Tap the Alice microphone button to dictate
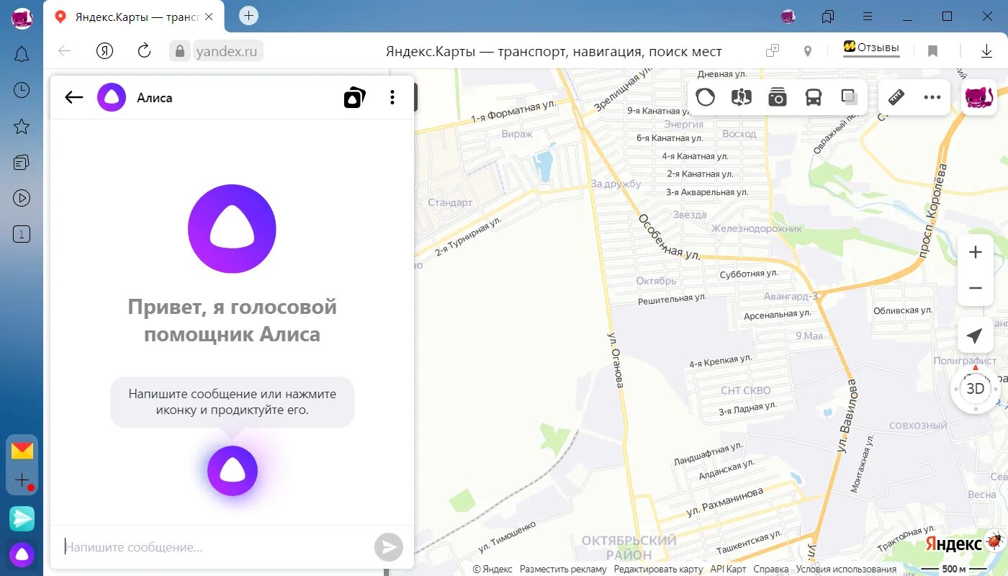Viewport: 1008px width, 576px height. [x=233, y=471]
